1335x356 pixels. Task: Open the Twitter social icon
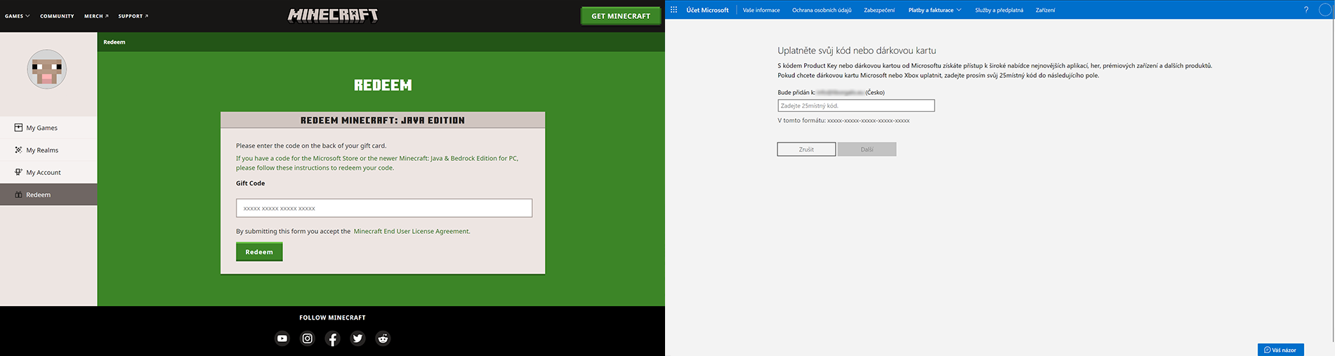pos(358,338)
